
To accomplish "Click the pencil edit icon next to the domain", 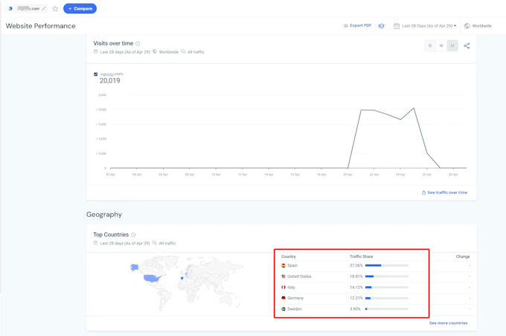I will (x=44, y=8).
